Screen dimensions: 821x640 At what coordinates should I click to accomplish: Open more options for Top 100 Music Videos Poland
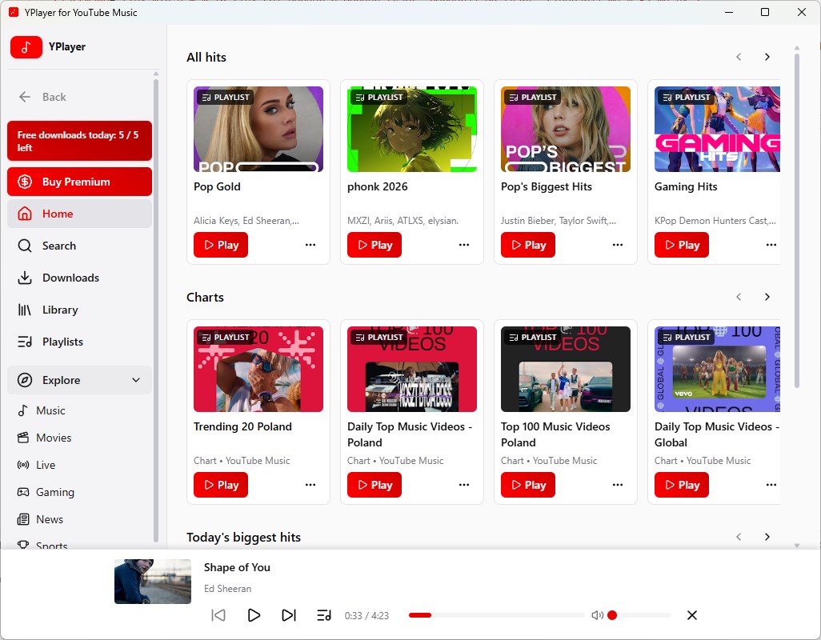[618, 485]
